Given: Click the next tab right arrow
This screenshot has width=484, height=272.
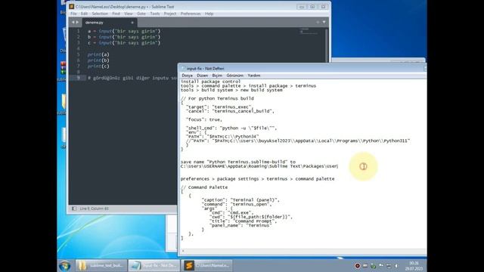Looking at the screenshot, I should [x=77, y=22].
